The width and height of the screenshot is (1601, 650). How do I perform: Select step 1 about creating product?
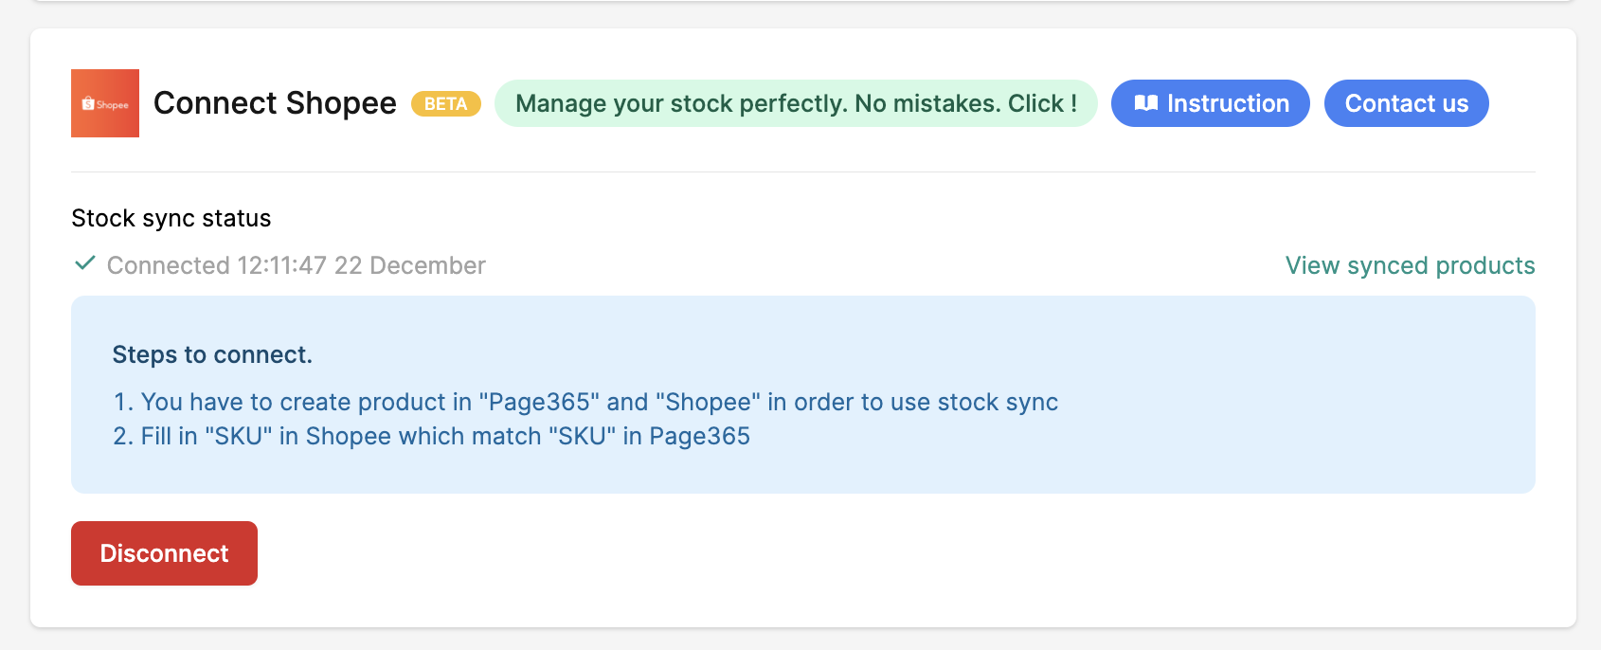click(x=585, y=402)
